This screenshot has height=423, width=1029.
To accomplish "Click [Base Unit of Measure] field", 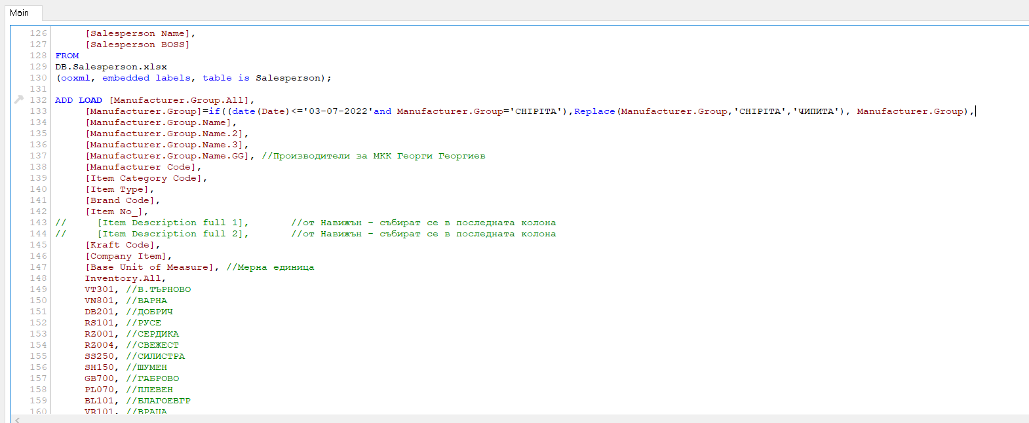I will pos(149,267).
